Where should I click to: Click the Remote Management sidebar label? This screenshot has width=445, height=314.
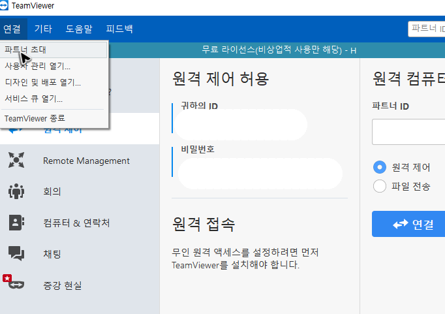[86, 161]
